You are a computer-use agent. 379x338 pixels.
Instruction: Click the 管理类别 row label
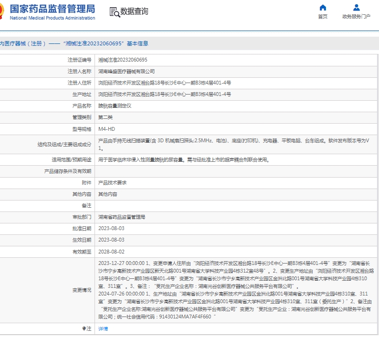(x=82, y=117)
